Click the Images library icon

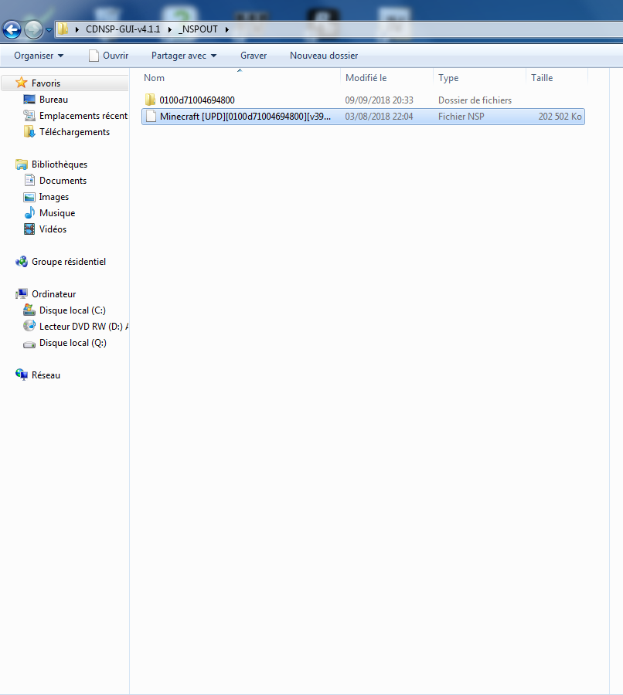(29, 197)
